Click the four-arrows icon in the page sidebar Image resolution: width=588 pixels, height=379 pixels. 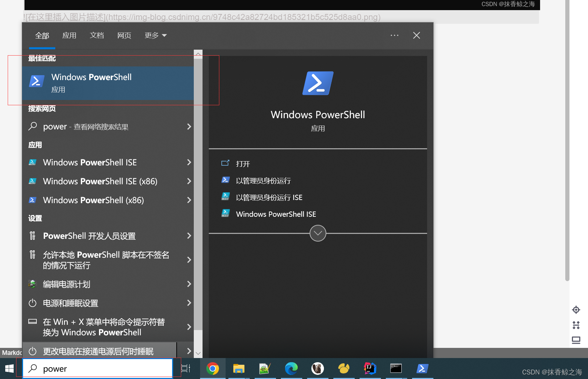[576, 325]
